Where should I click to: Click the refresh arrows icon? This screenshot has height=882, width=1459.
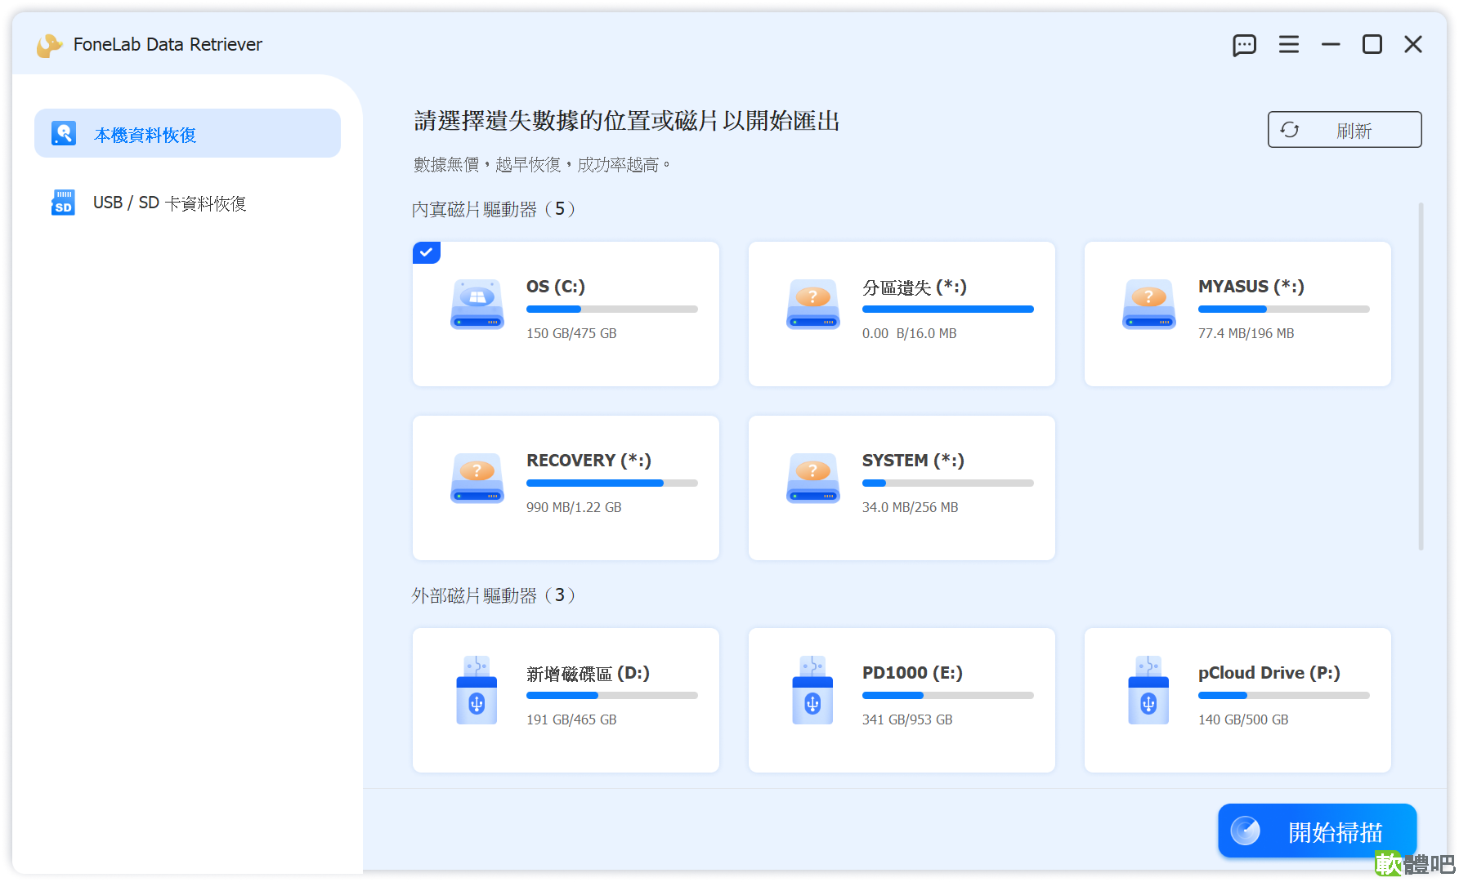click(1290, 130)
